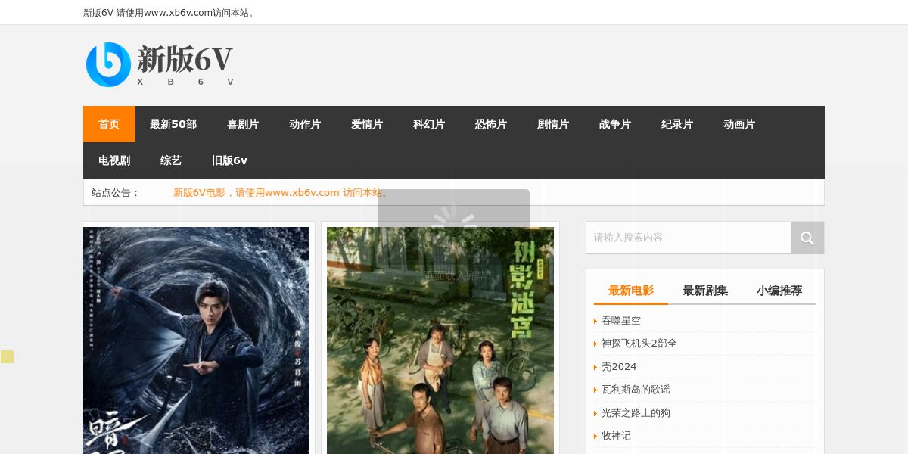Screen dimensions: 908x454
Task: Click the top bar text 新版6V 请使用www.xb6v.com访问本站
Action: 170,13
